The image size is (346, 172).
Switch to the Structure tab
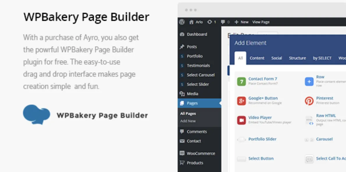297,58
